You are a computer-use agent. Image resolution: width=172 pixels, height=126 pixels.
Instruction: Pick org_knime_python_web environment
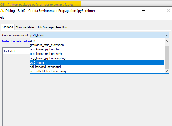(x=97, y=54)
